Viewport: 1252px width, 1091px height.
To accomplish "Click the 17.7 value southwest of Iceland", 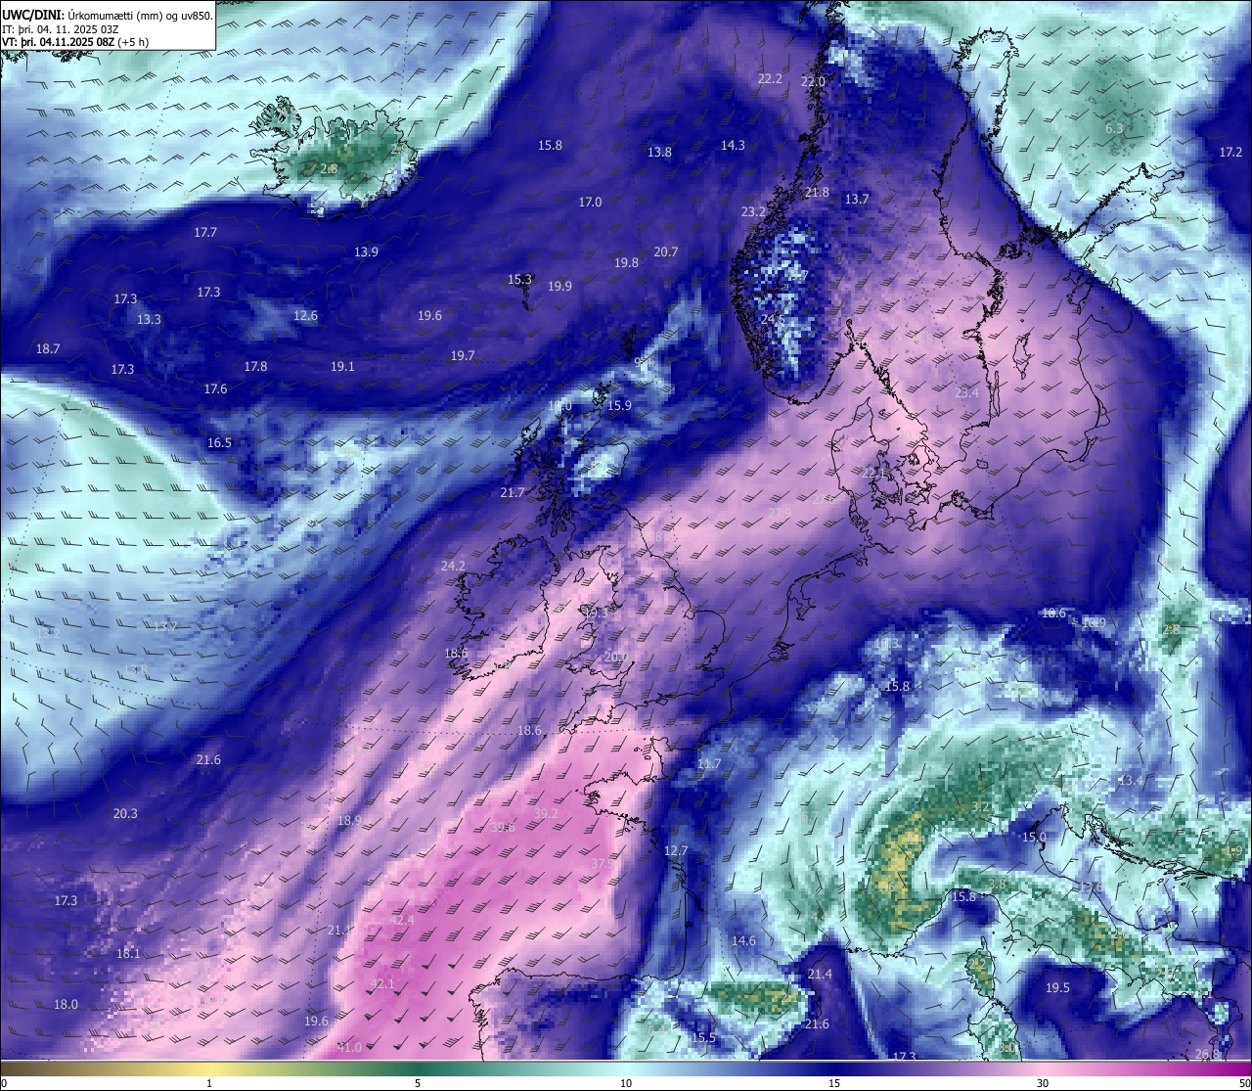I will pos(205,232).
